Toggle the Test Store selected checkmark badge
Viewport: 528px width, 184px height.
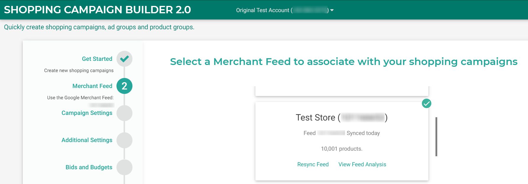[427, 103]
